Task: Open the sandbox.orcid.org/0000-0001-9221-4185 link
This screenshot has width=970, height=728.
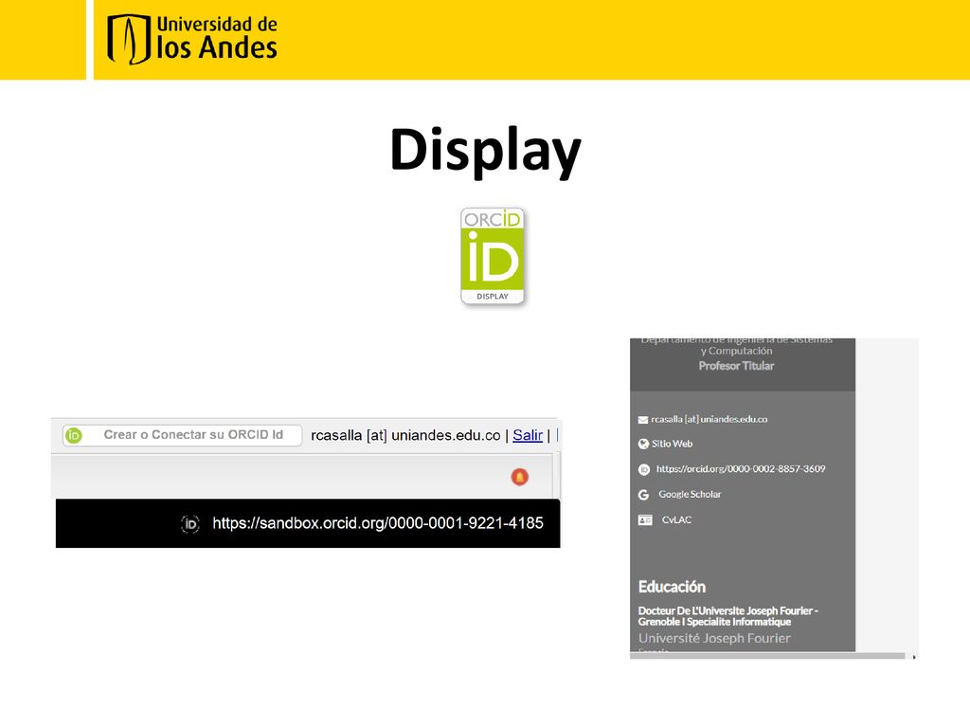Action: [378, 523]
